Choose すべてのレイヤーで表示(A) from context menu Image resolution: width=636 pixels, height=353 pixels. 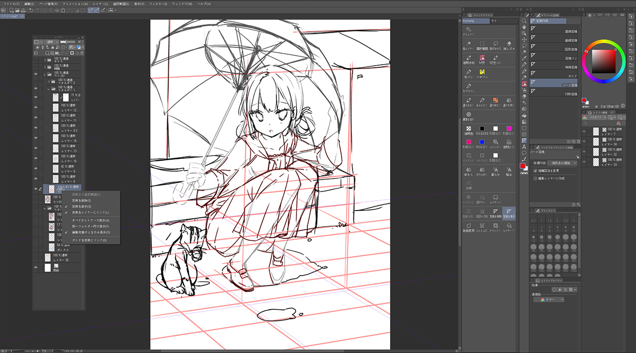(x=91, y=220)
